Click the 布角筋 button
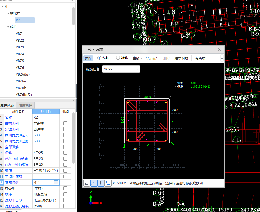The width and height of the screenshot is (260, 212). click(x=200, y=58)
